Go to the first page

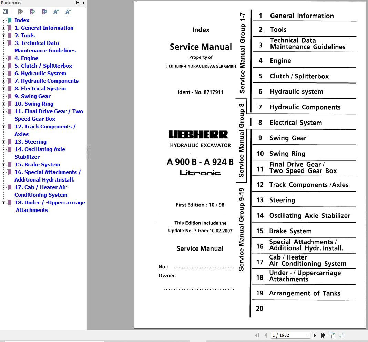click(x=257, y=335)
